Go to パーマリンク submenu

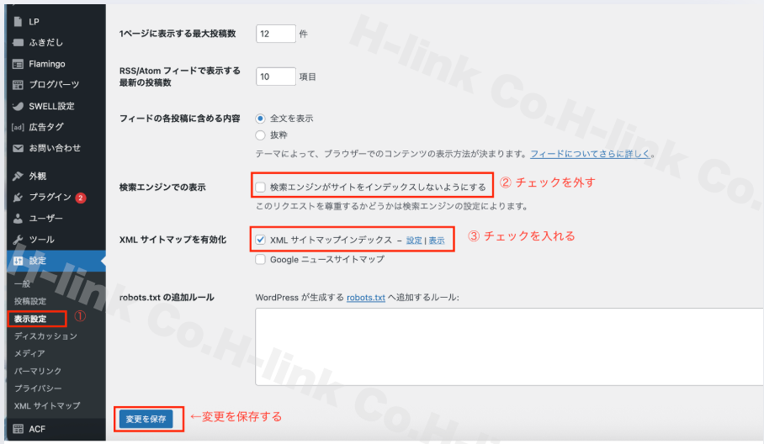point(38,371)
